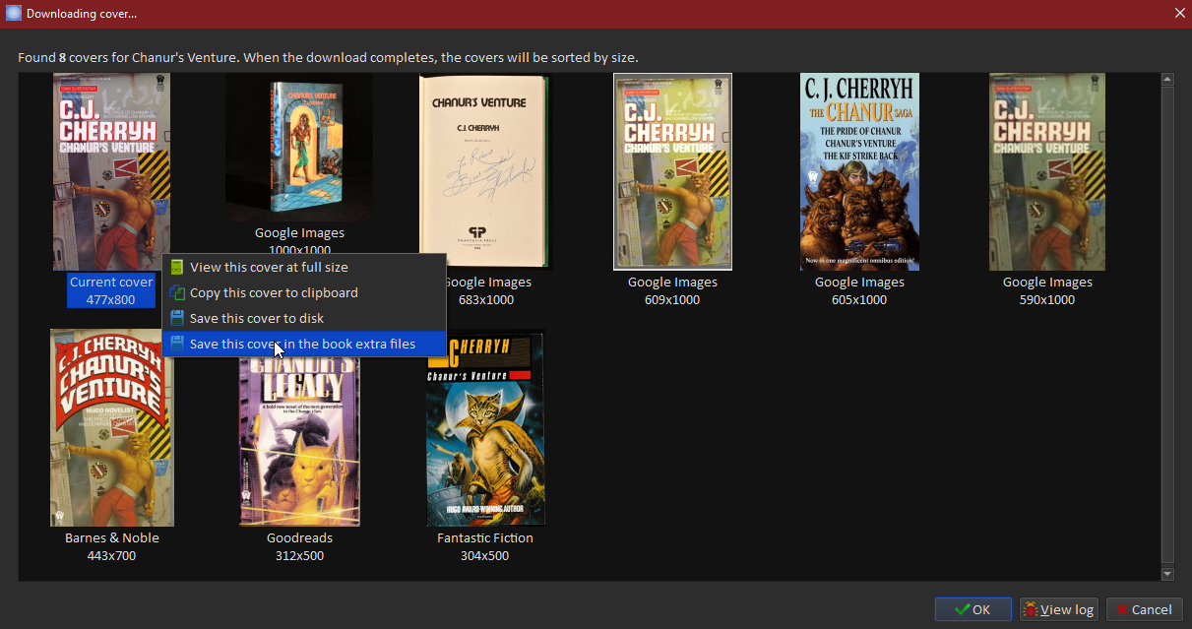Select the Barnes & Noble cover thumbnail
Screen dimensions: 1192x629
coord(112,428)
